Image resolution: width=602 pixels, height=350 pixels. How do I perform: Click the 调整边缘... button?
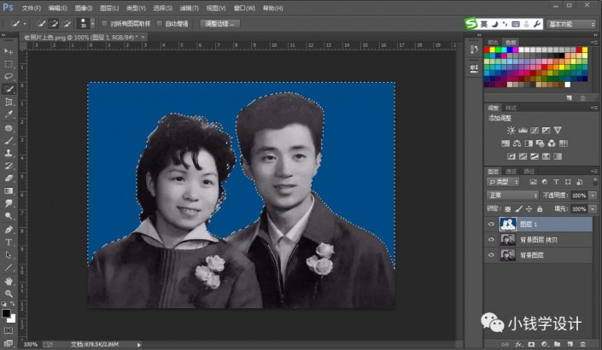(x=221, y=23)
